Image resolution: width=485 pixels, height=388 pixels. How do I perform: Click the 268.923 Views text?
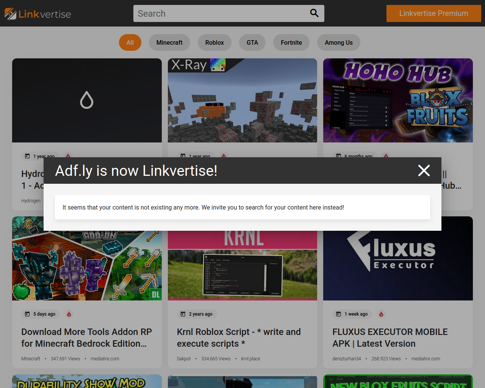(386, 359)
